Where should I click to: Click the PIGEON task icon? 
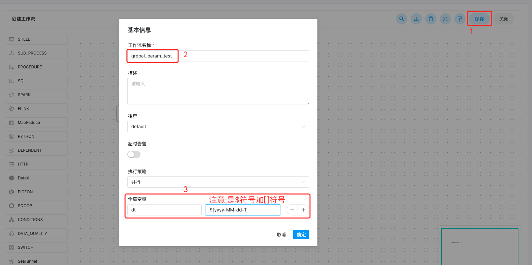pyautogui.click(x=12, y=192)
